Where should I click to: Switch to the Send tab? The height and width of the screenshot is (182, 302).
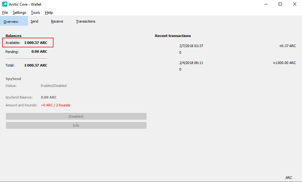click(35, 22)
